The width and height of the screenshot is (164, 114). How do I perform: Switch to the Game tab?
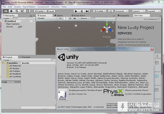[x=59, y=15]
